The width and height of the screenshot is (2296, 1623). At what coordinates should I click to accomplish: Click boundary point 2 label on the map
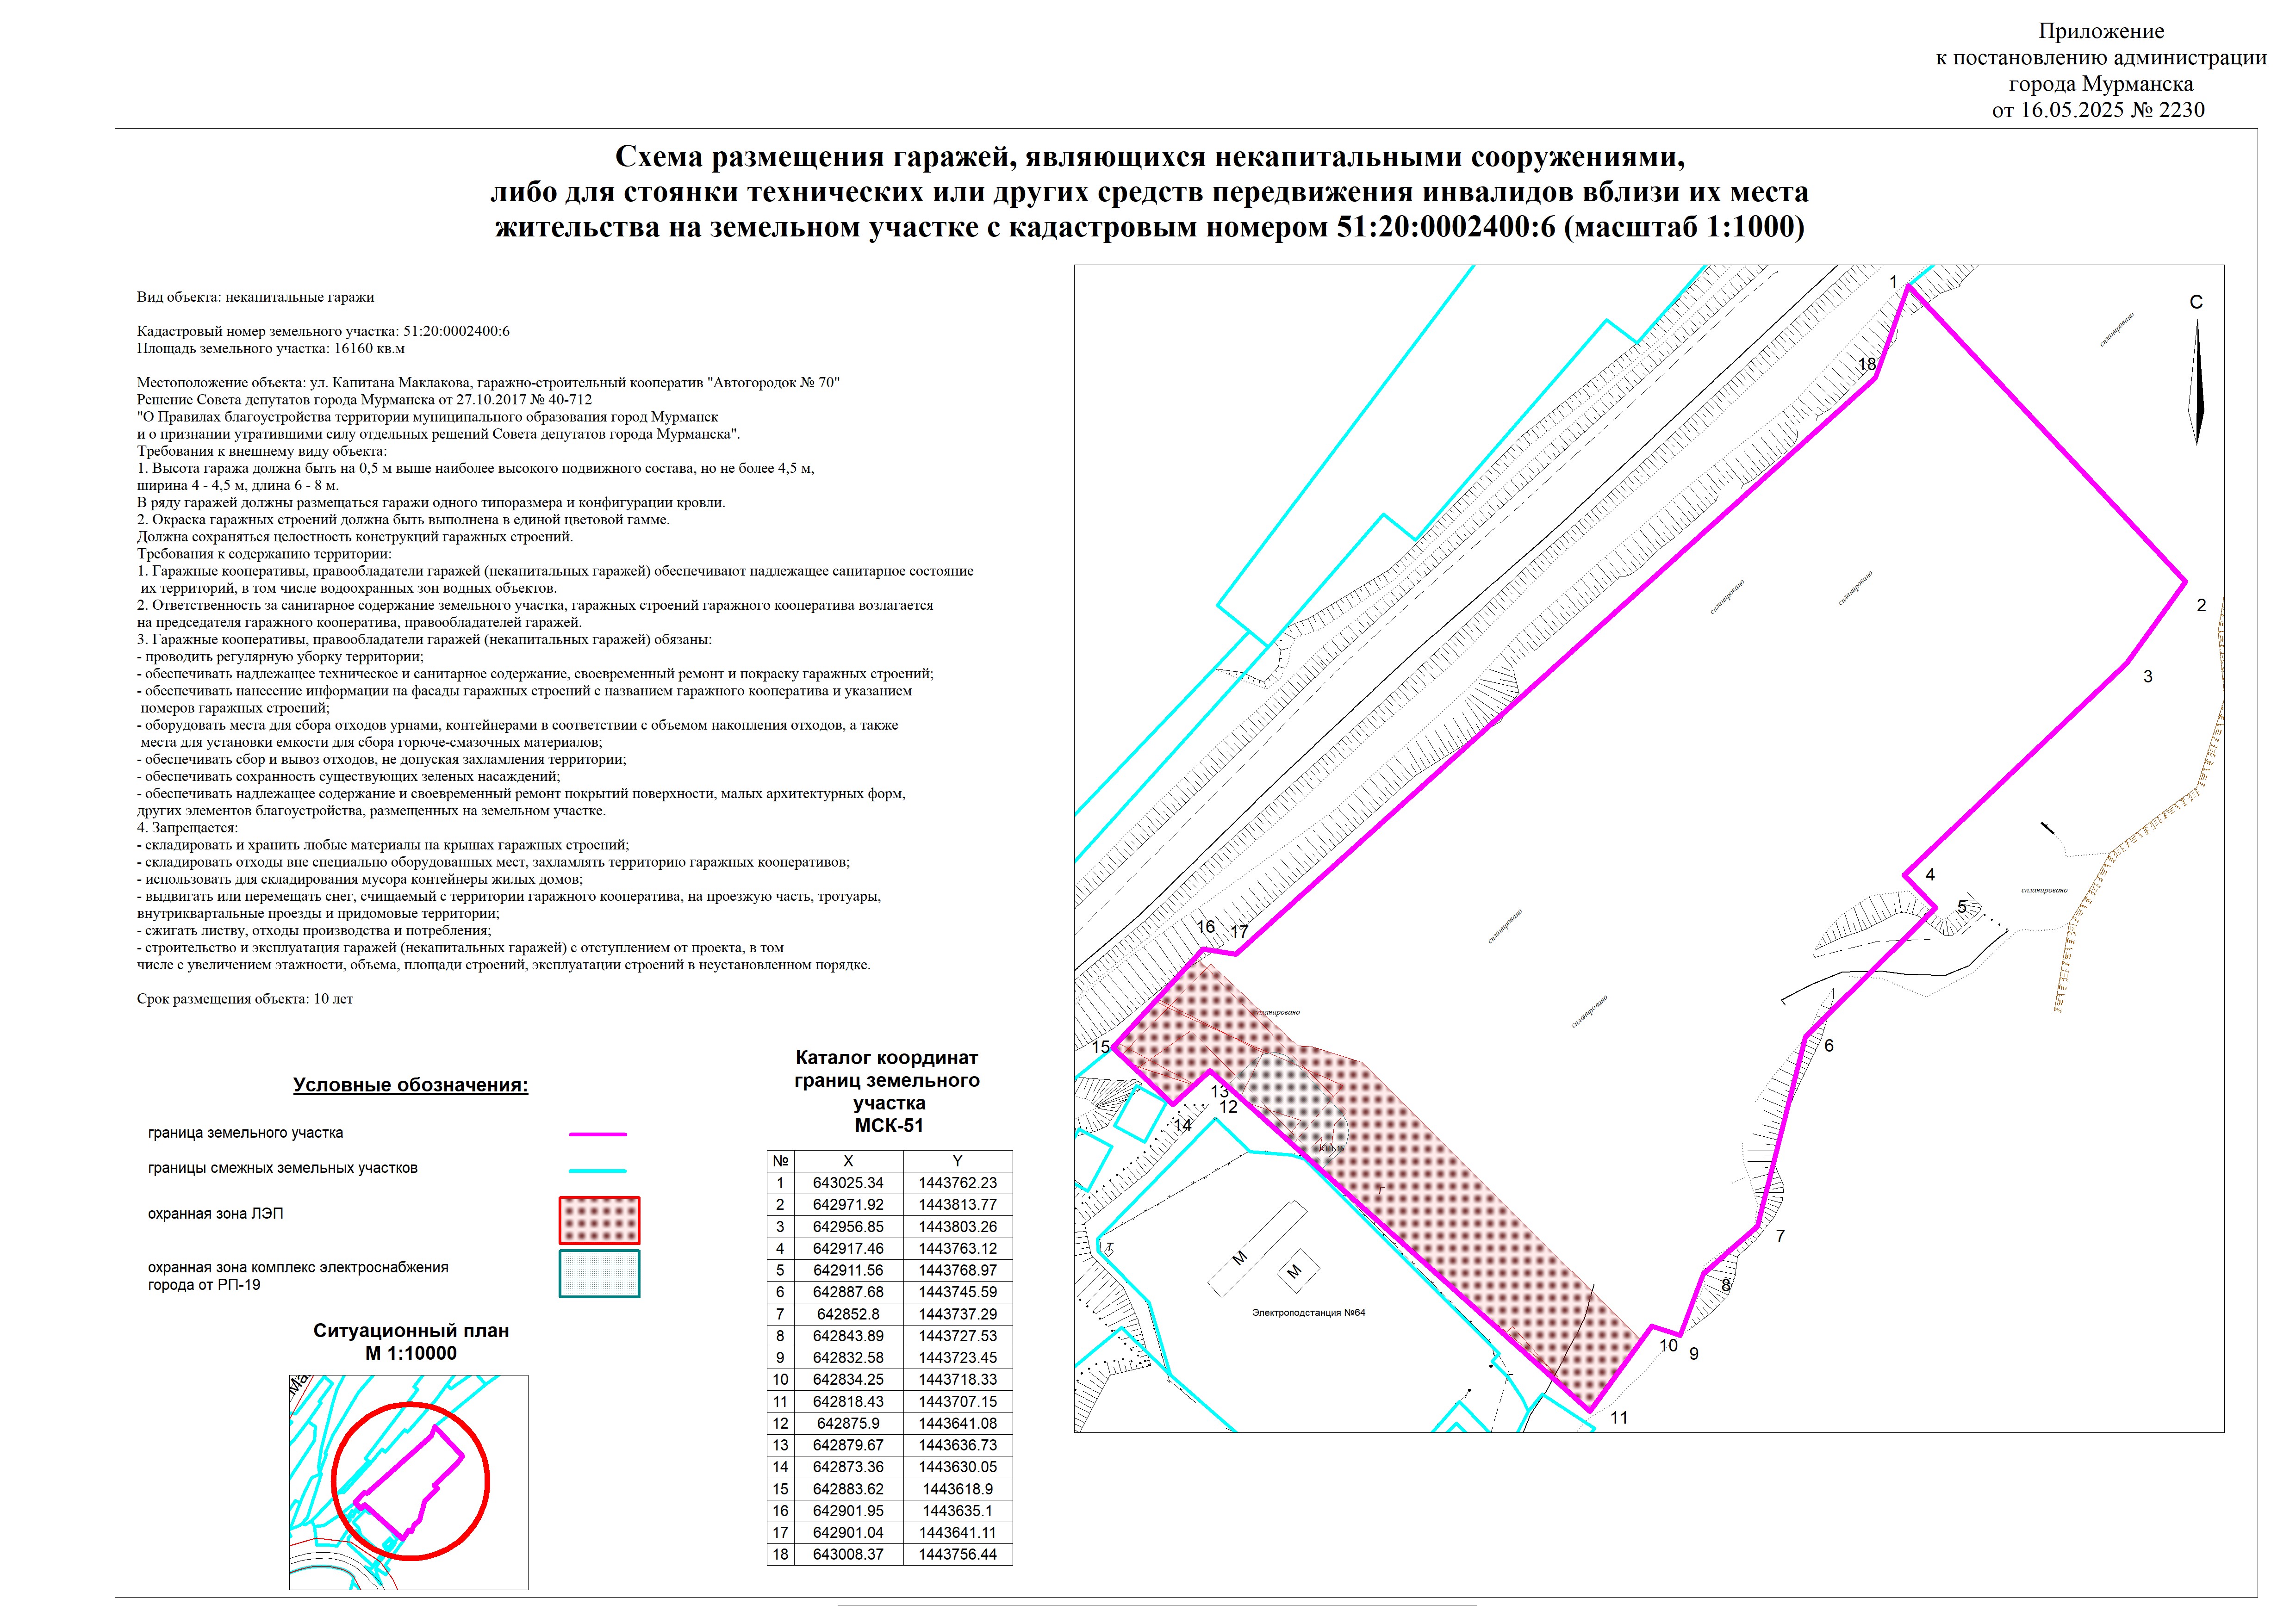2201,606
